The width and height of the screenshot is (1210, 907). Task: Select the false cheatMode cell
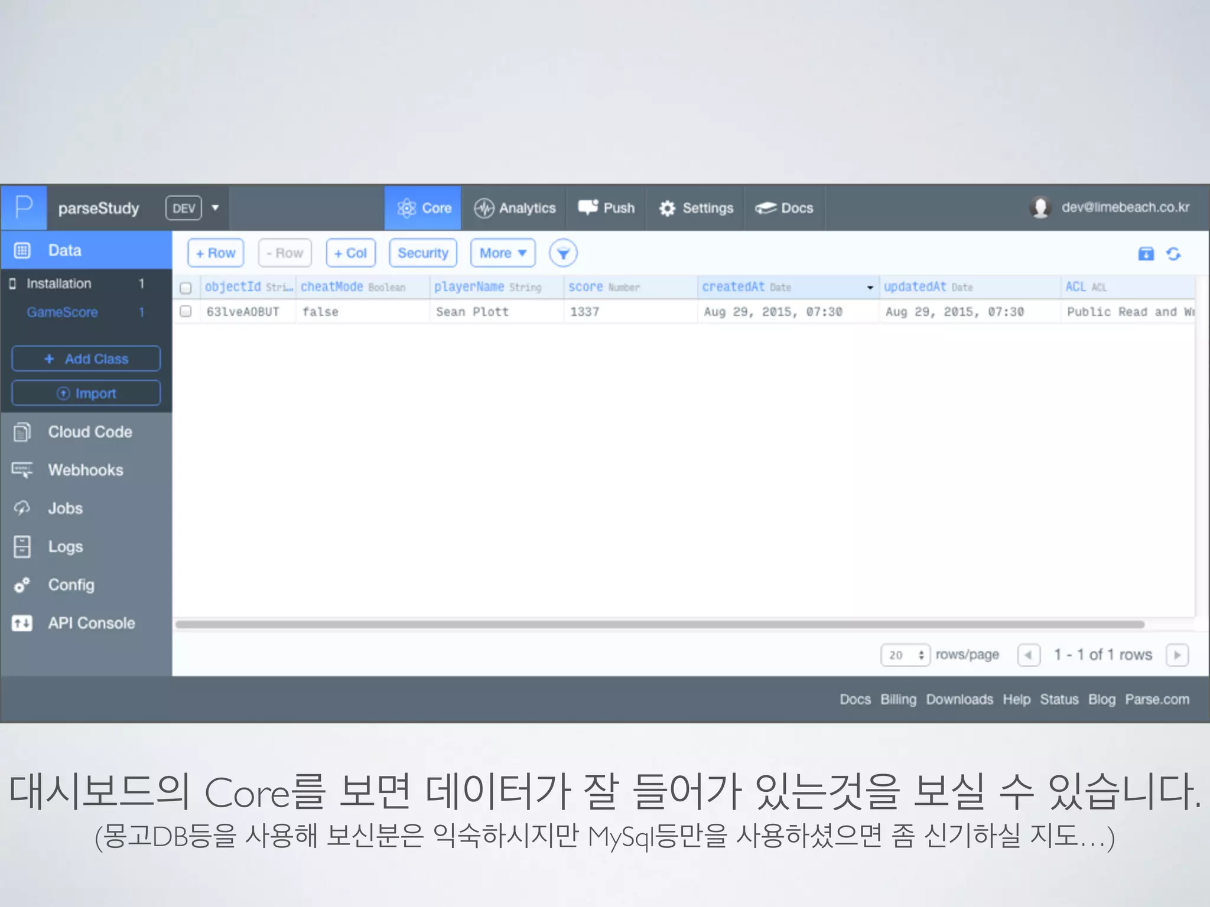pyautogui.click(x=363, y=312)
